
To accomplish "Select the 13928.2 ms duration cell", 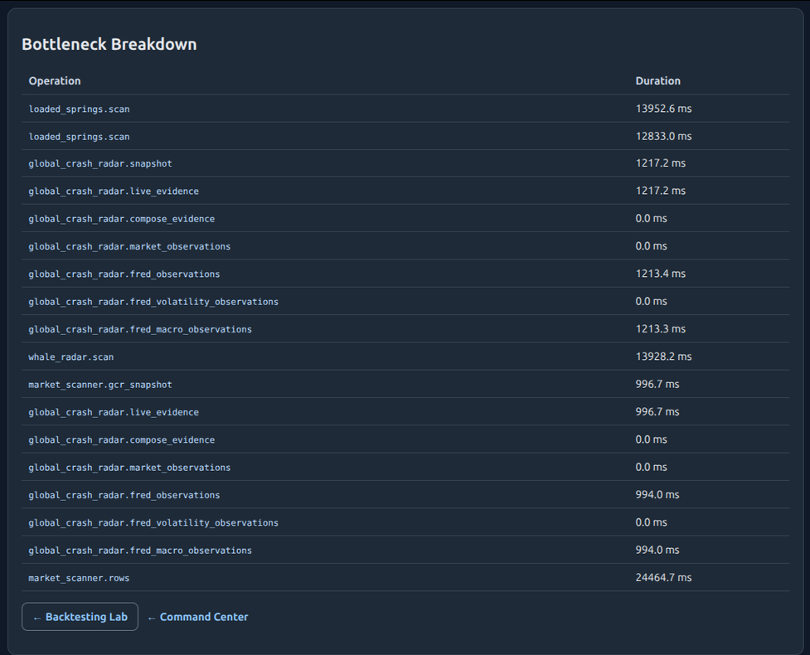I will [x=663, y=357].
